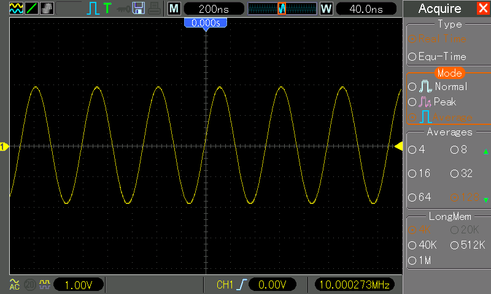Select Peak acquisition mode
The image size is (491, 294).
click(432, 102)
